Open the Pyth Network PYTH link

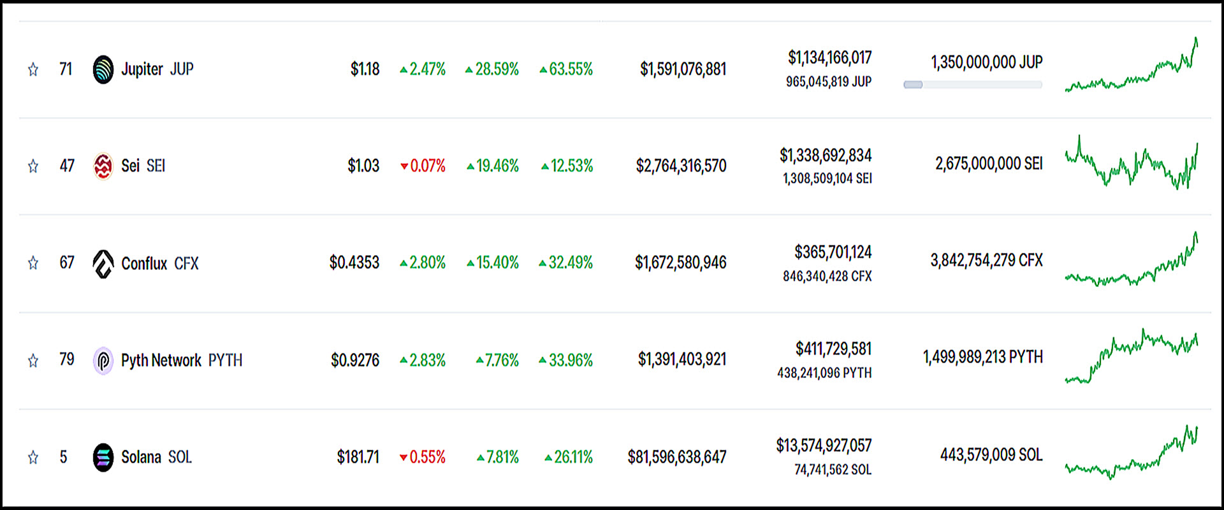point(182,360)
